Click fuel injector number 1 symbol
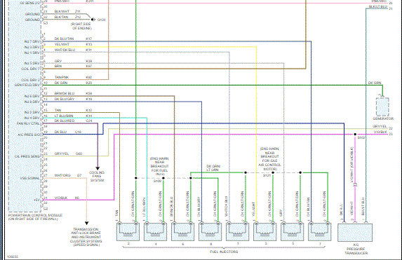The width and height of the screenshot is (402, 260). [x=237, y=231]
